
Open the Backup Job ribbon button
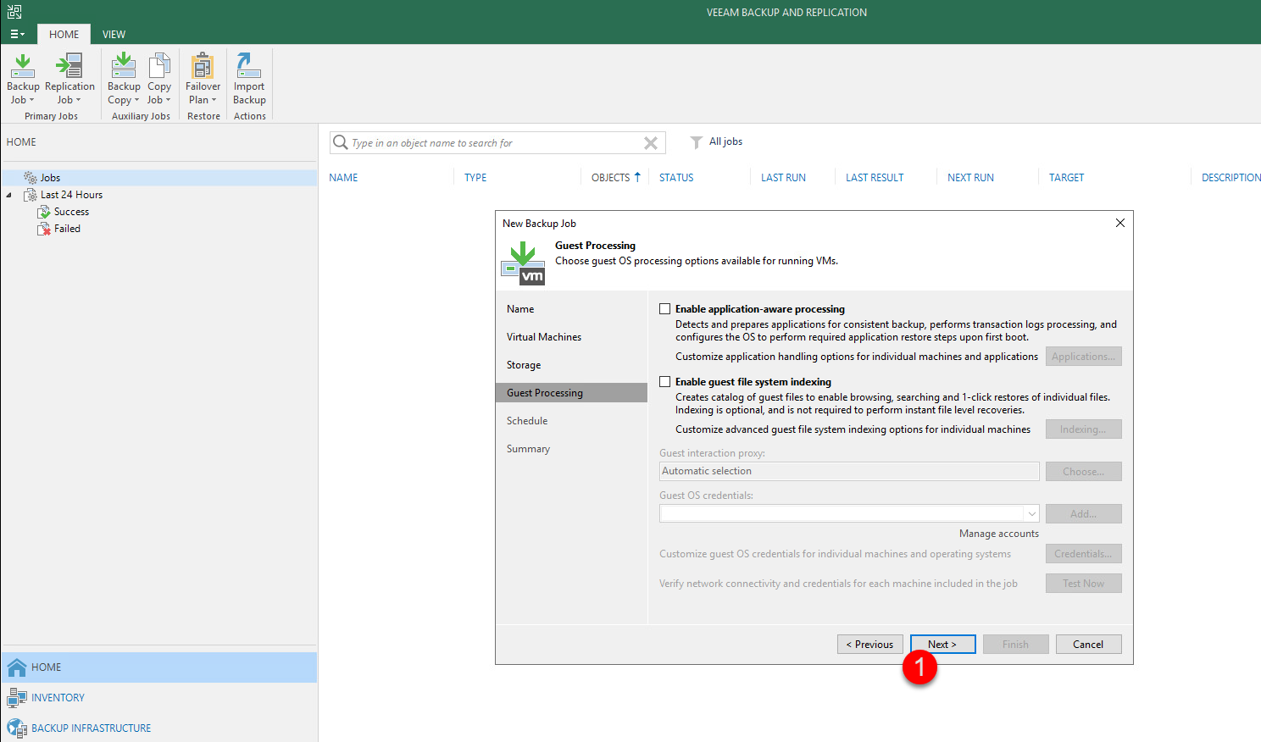[23, 79]
